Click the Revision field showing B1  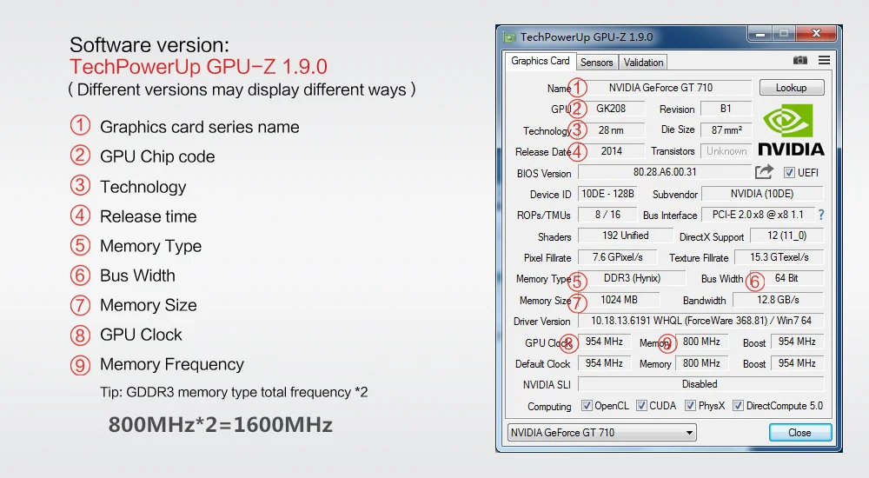point(726,109)
